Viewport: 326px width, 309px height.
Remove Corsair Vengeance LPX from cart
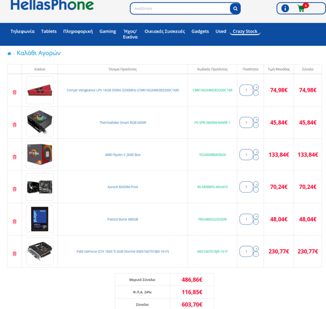click(x=15, y=92)
